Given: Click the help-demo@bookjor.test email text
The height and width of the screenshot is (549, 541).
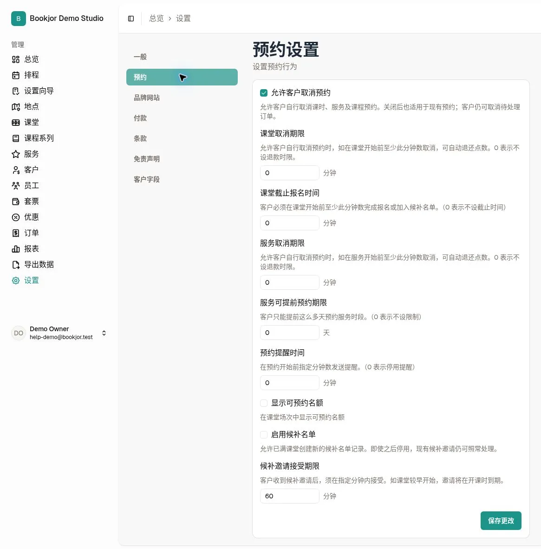Looking at the screenshot, I should coord(61,337).
